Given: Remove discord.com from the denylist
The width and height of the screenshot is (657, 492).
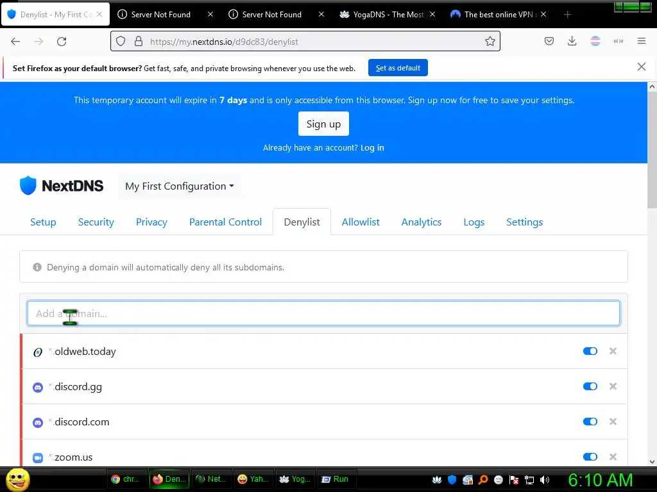Looking at the screenshot, I should pyautogui.click(x=613, y=422).
